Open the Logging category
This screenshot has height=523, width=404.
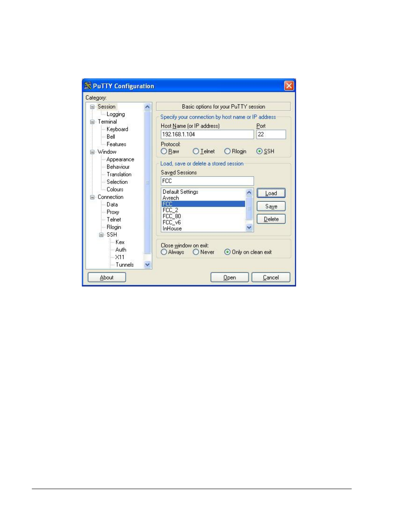pyautogui.click(x=116, y=114)
